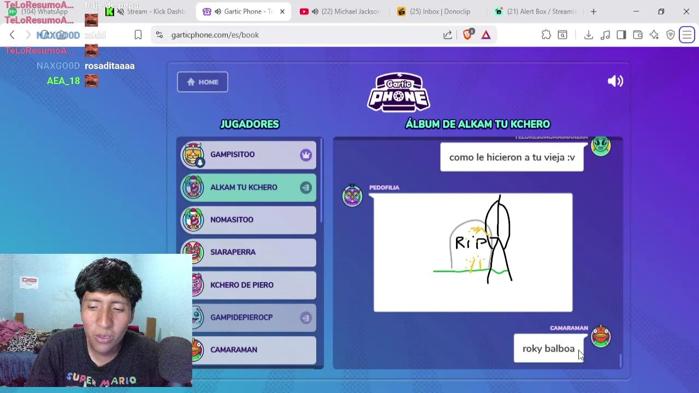This screenshot has height=393, width=699.
Task: Click the exit icon beside GAMPIDEPIEROCP
Action: (x=306, y=317)
